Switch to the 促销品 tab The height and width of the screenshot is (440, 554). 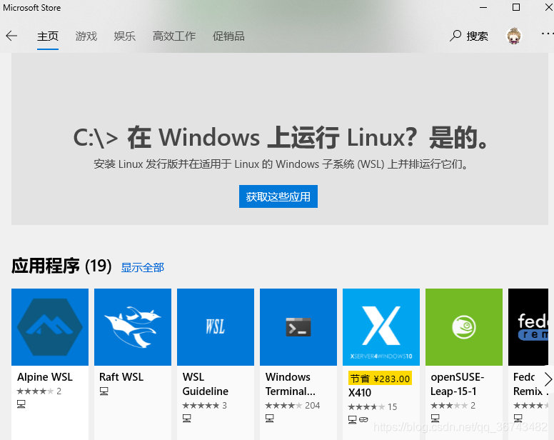click(x=228, y=36)
